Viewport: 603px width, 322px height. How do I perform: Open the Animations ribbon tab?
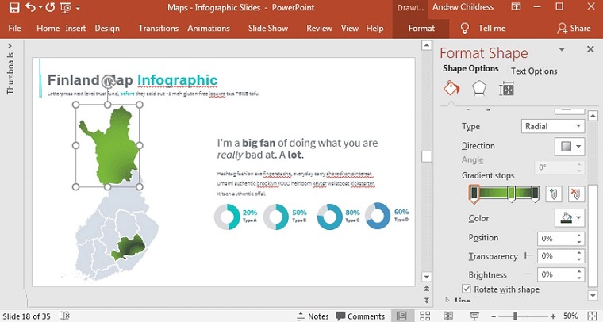click(208, 29)
